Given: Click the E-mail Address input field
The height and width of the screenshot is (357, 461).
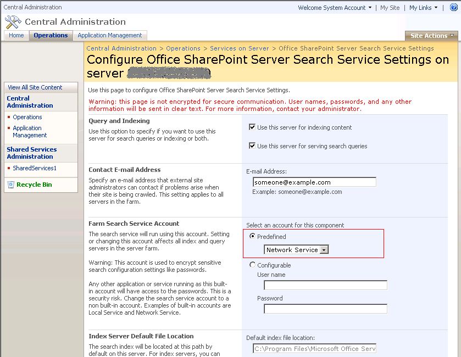Looking at the screenshot, I should click(x=314, y=182).
